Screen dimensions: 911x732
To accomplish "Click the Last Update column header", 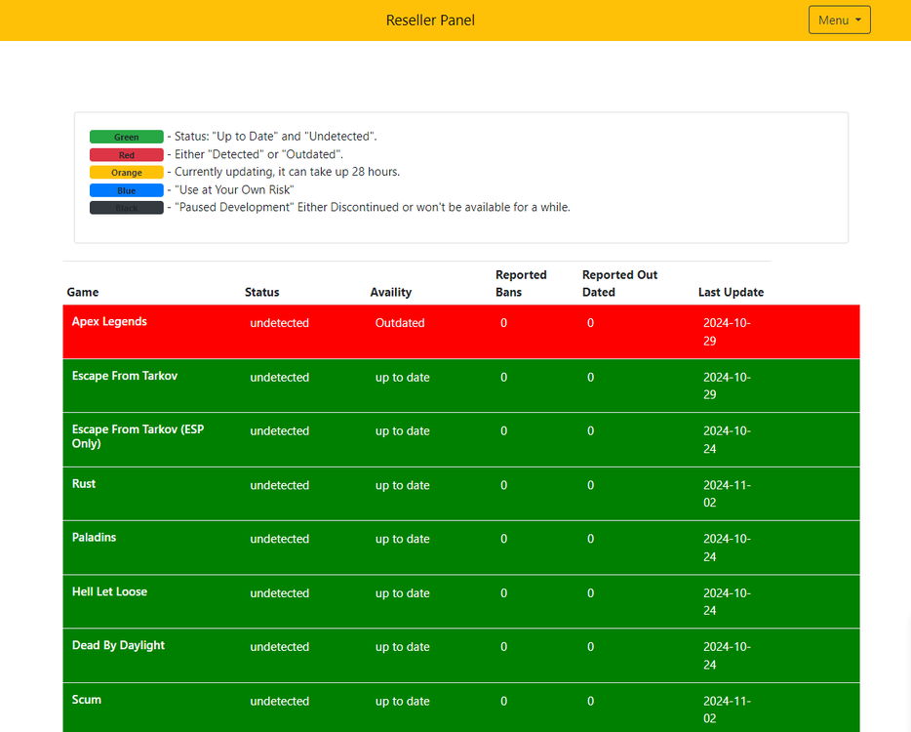I will [731, 292].
